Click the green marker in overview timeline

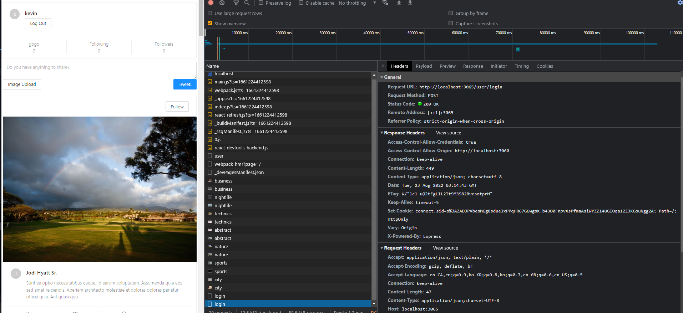point(518,49)
